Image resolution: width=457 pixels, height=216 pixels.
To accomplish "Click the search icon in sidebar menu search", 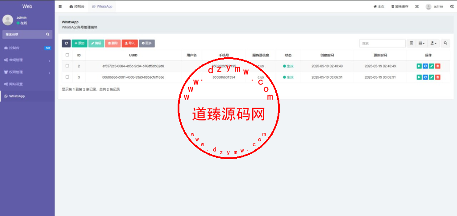I will click(47, 34).
